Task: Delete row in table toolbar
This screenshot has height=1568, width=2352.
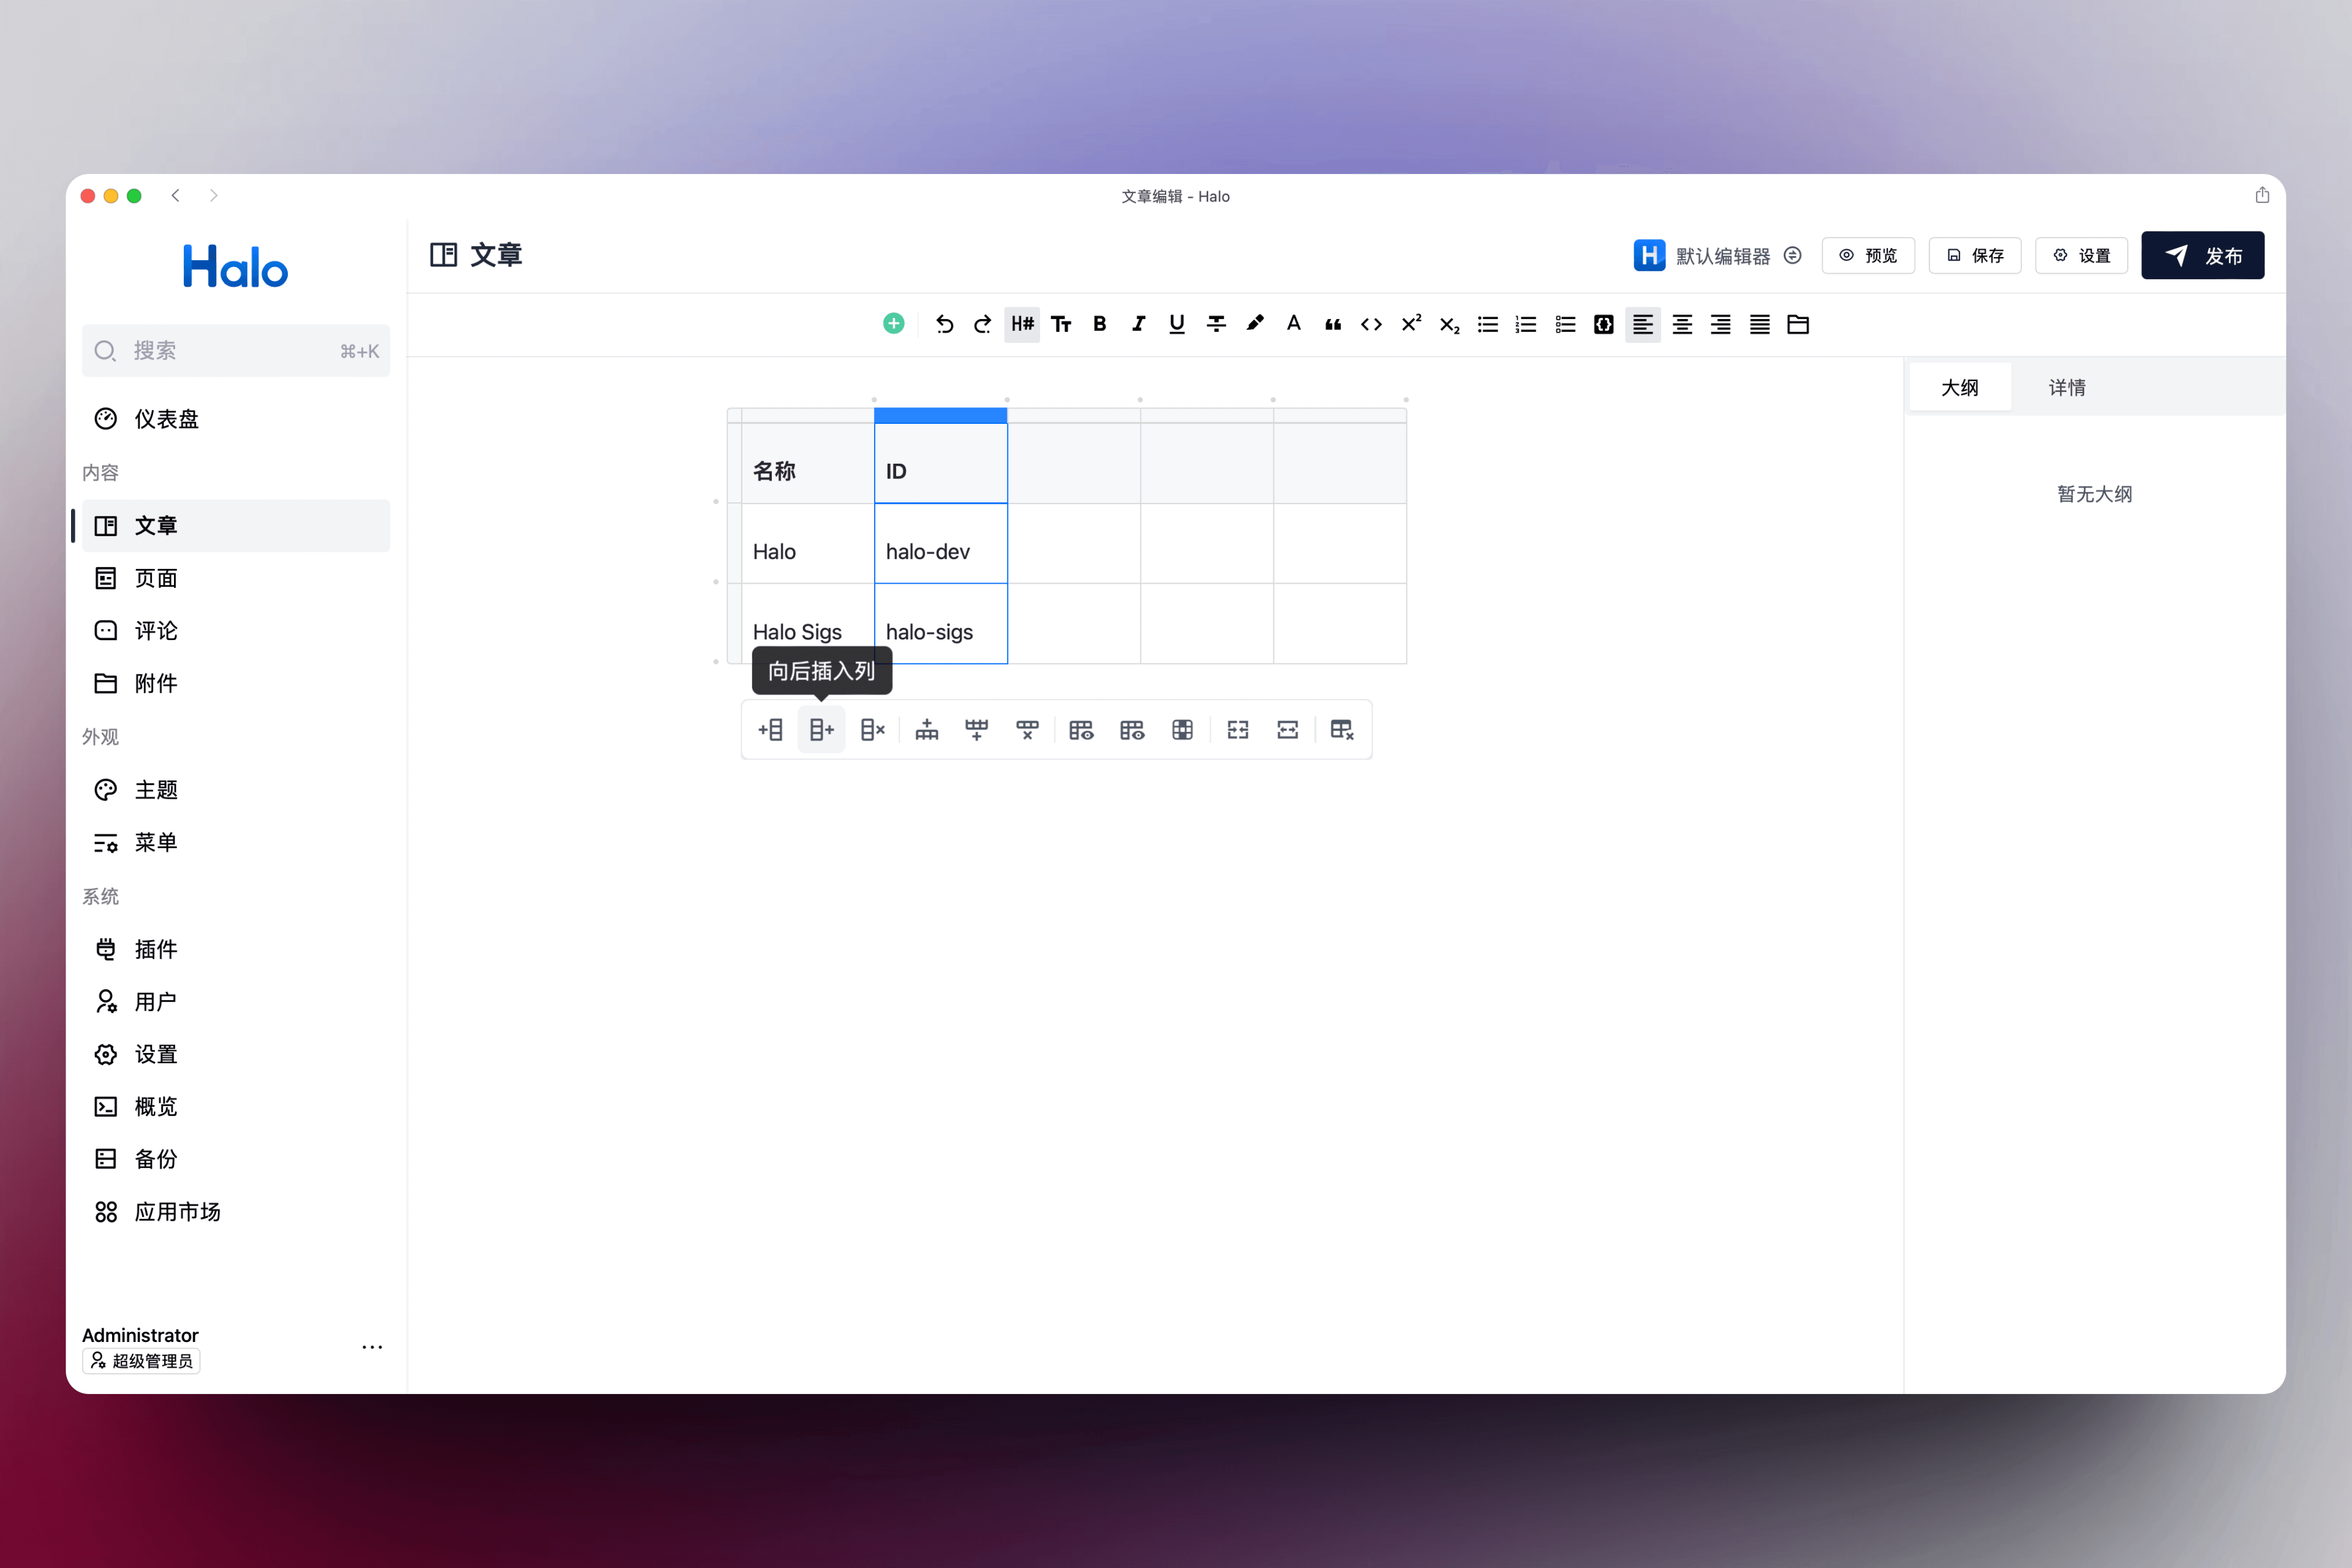Action: pyautogui.click(x=1027, y=730)
